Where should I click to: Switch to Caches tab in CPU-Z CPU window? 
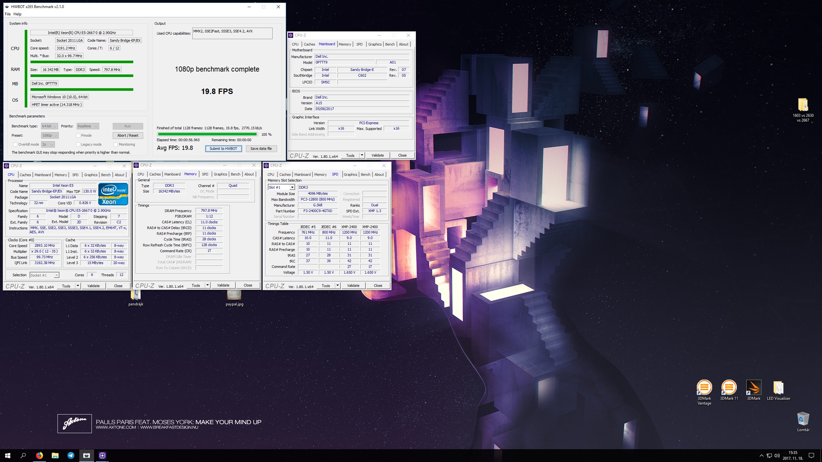pos(25,175)
